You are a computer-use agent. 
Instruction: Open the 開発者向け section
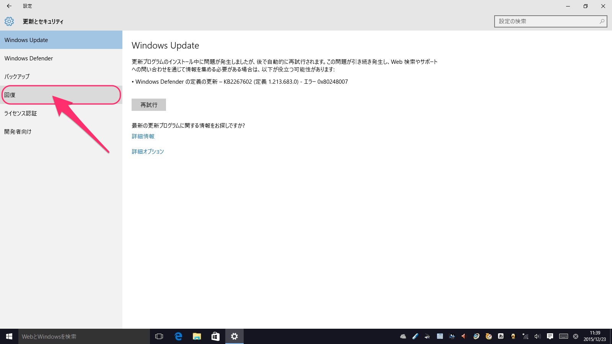pos(61,131)
